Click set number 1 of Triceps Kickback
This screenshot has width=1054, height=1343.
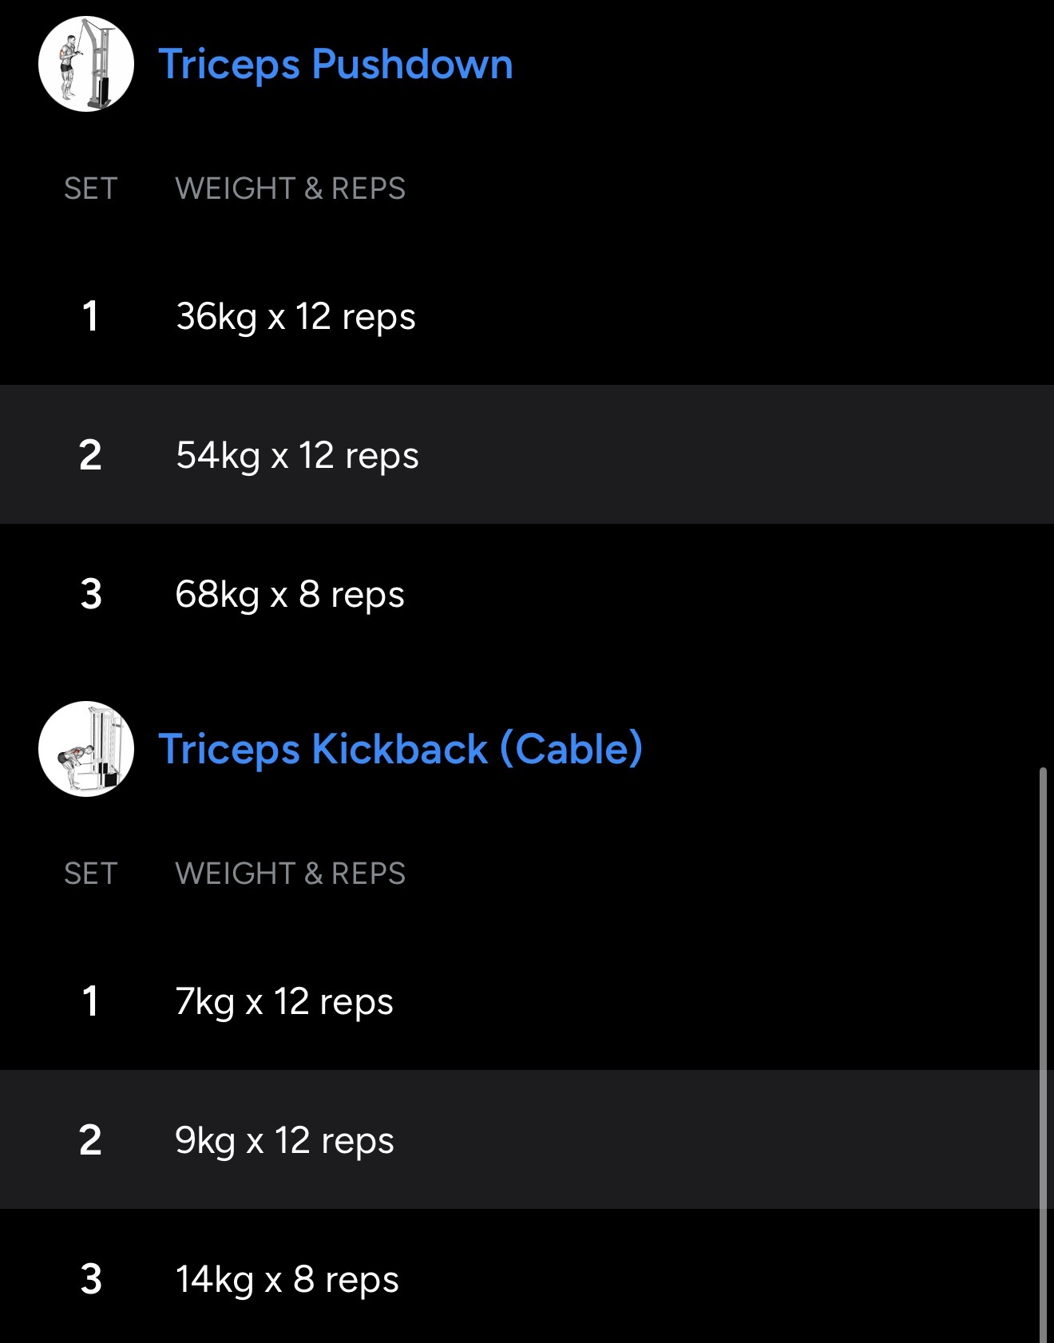[90, 1001]
